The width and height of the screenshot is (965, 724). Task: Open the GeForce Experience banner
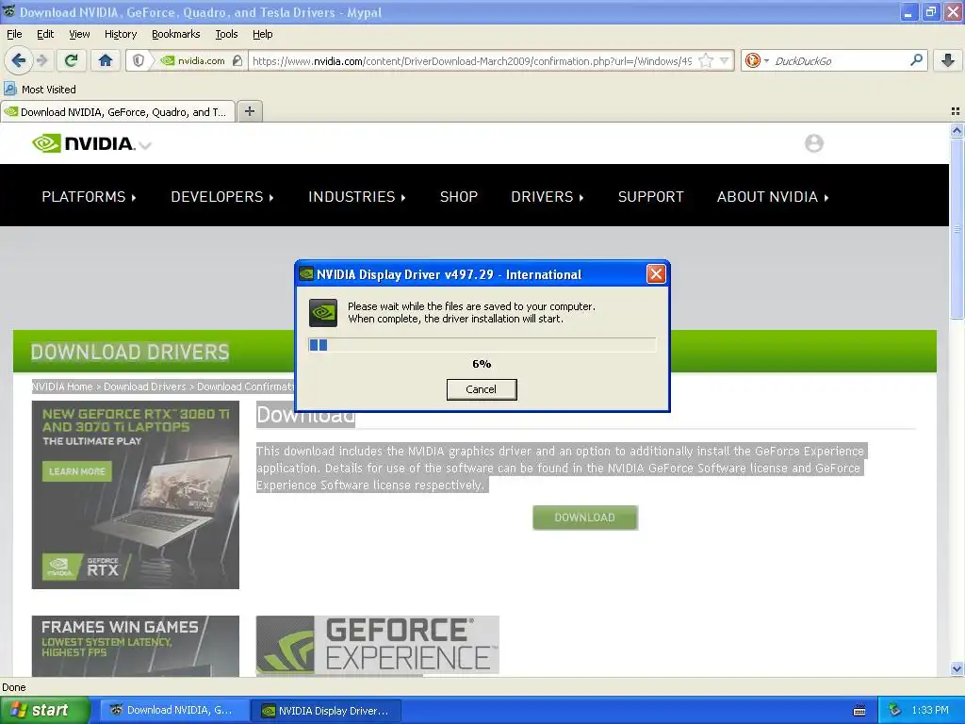click(377, 645)
